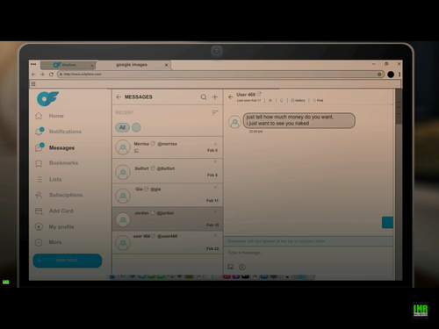The image size is (439, 329).
Task: Close the google images tab
Action: [x=166, y=65]
